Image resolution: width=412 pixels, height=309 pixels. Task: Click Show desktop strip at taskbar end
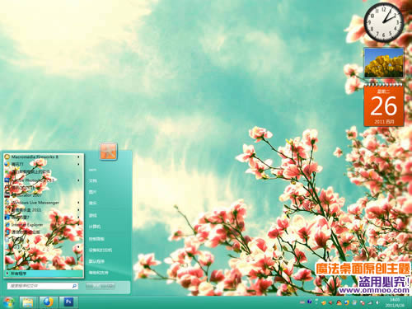410,302
